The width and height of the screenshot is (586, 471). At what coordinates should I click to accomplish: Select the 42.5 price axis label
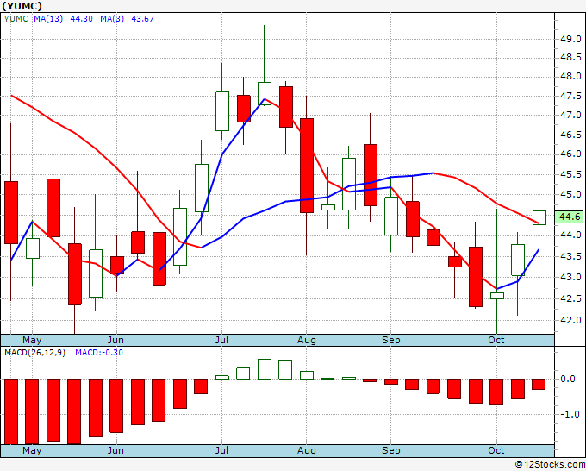(570, 298)
